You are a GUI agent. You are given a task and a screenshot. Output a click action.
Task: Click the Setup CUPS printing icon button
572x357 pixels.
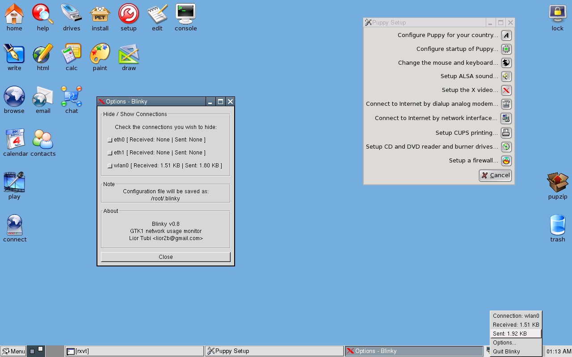click(506, 133)
